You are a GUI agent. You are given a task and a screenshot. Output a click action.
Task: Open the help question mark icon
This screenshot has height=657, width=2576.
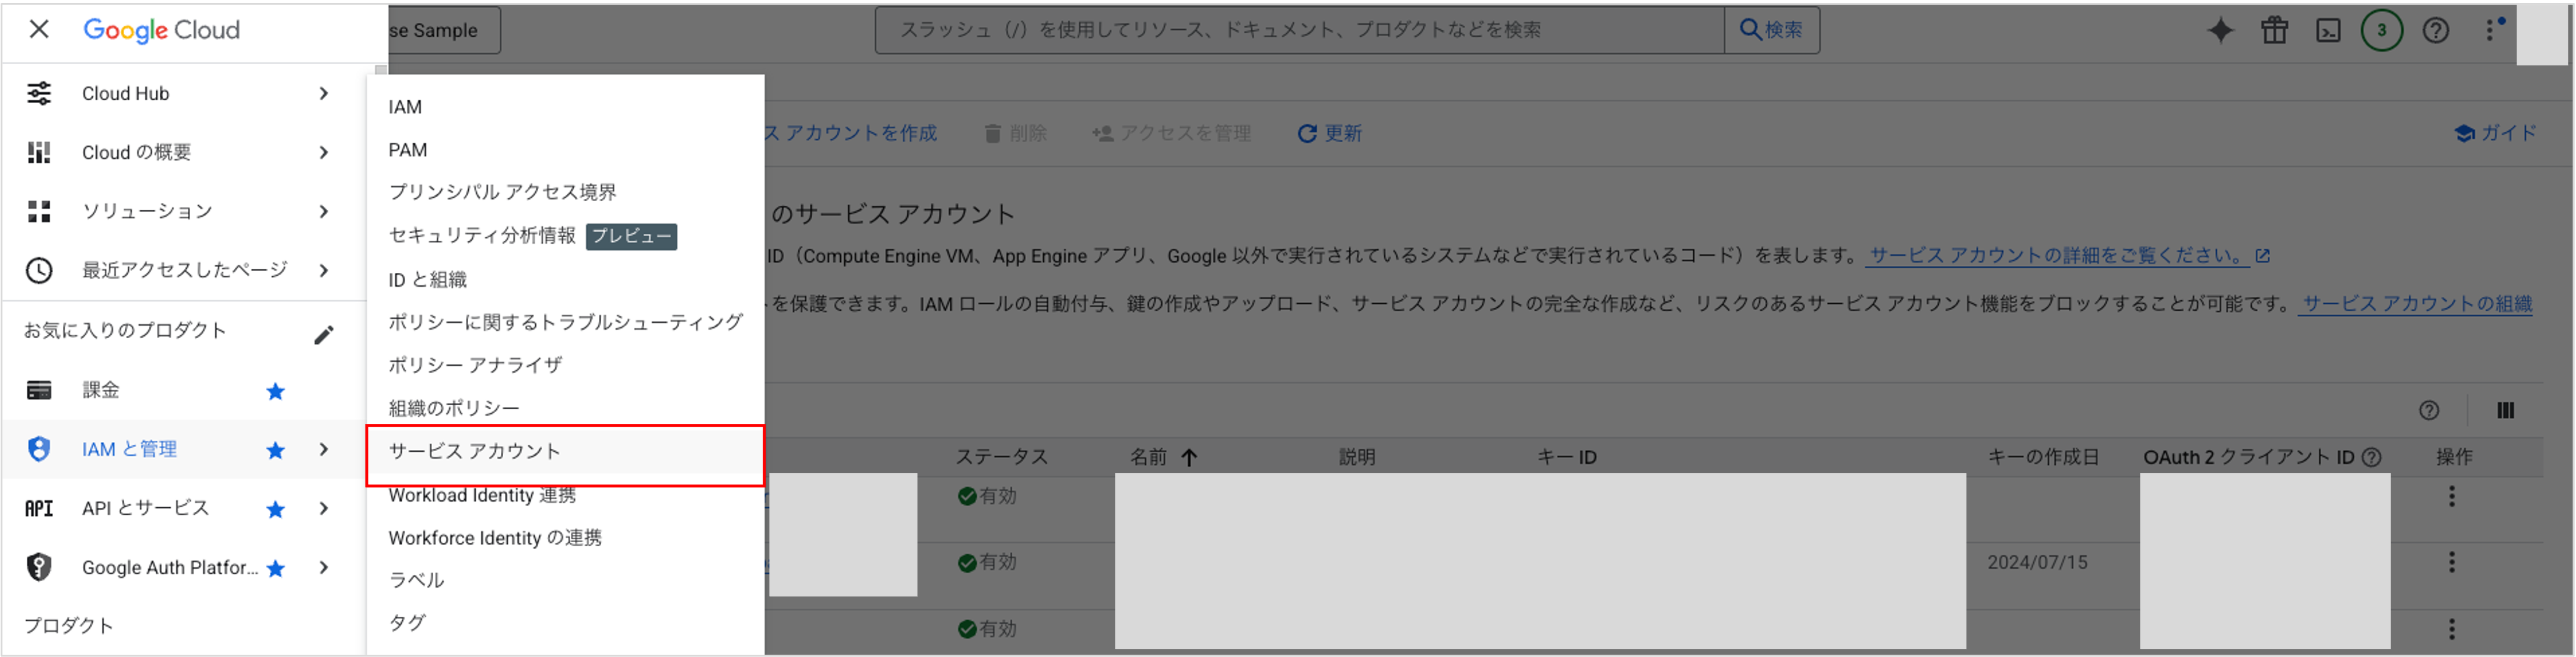tap(2435, 30)
